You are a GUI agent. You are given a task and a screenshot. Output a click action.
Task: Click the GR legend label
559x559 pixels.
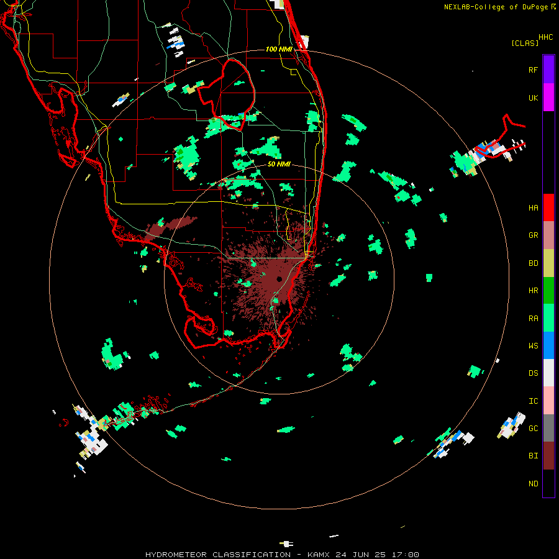click(x=533, y=235)
